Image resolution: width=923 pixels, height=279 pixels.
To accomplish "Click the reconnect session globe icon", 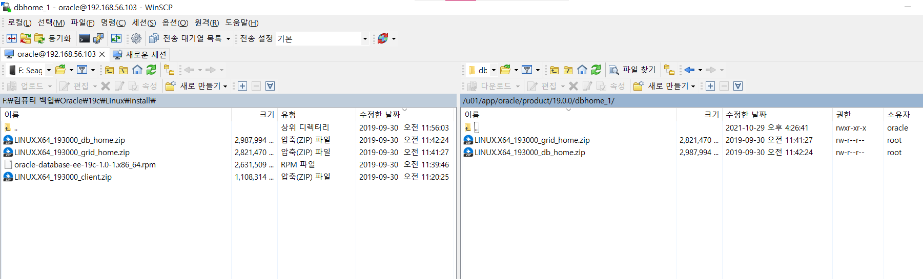I will (x=383, y=38).
